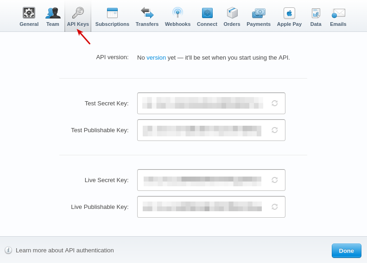Click the Transfers tab label
The width and height of the screenshot is (367, 263).
pos(147,24)
